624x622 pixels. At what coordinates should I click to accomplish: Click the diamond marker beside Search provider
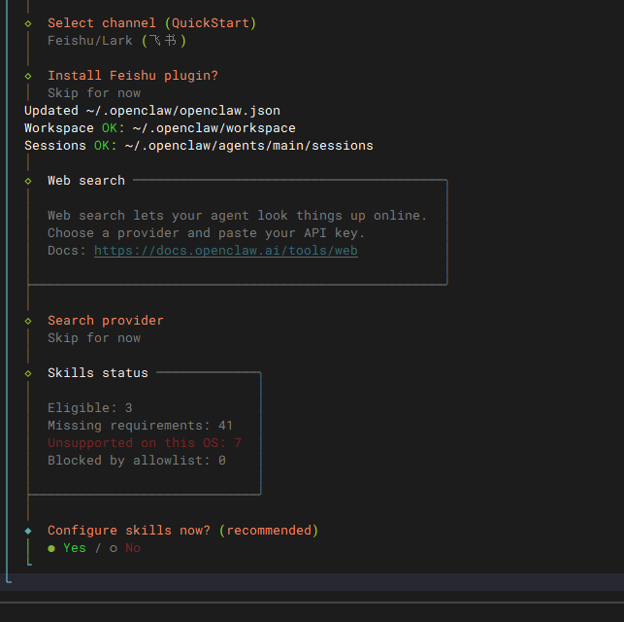pos(28,321)
